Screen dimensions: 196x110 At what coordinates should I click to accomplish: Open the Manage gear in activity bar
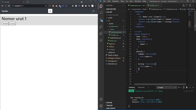pyautogui.click(x=101, y=106)
